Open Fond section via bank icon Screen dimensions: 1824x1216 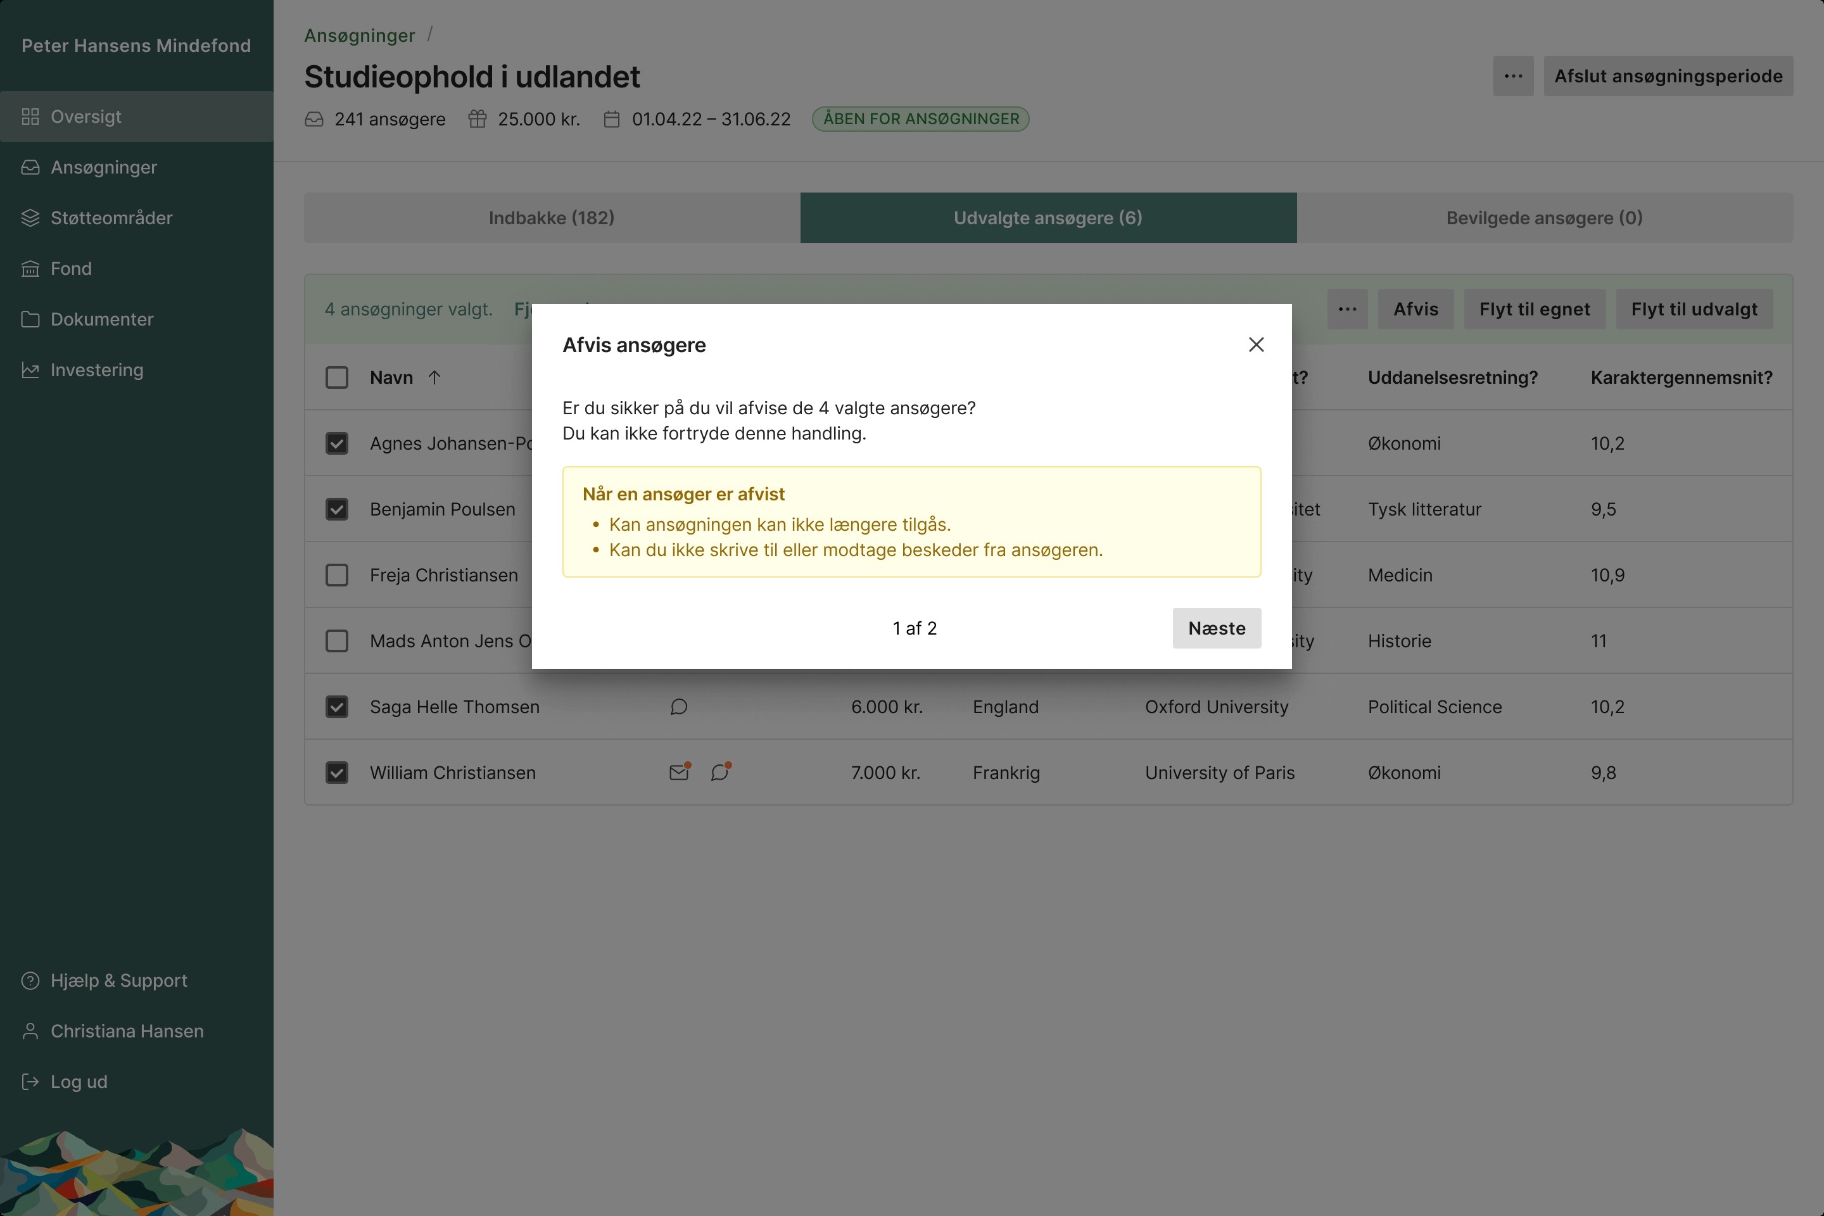click(x=30, y=269)
